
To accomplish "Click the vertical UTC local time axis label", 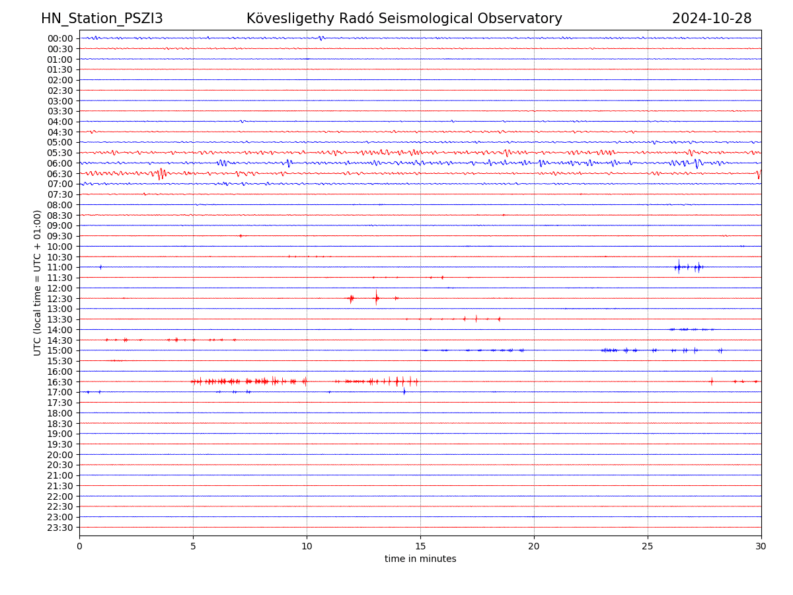I will click(x=38, y=282).
